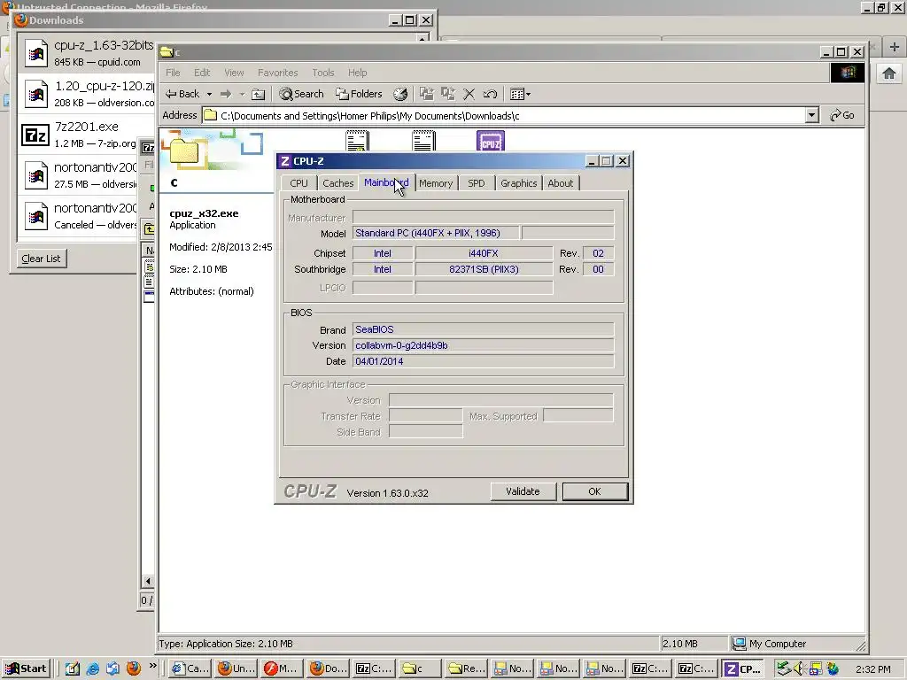Click the Explorer address path field
Viewport: 907px width, 680px height.
(503, 116)
